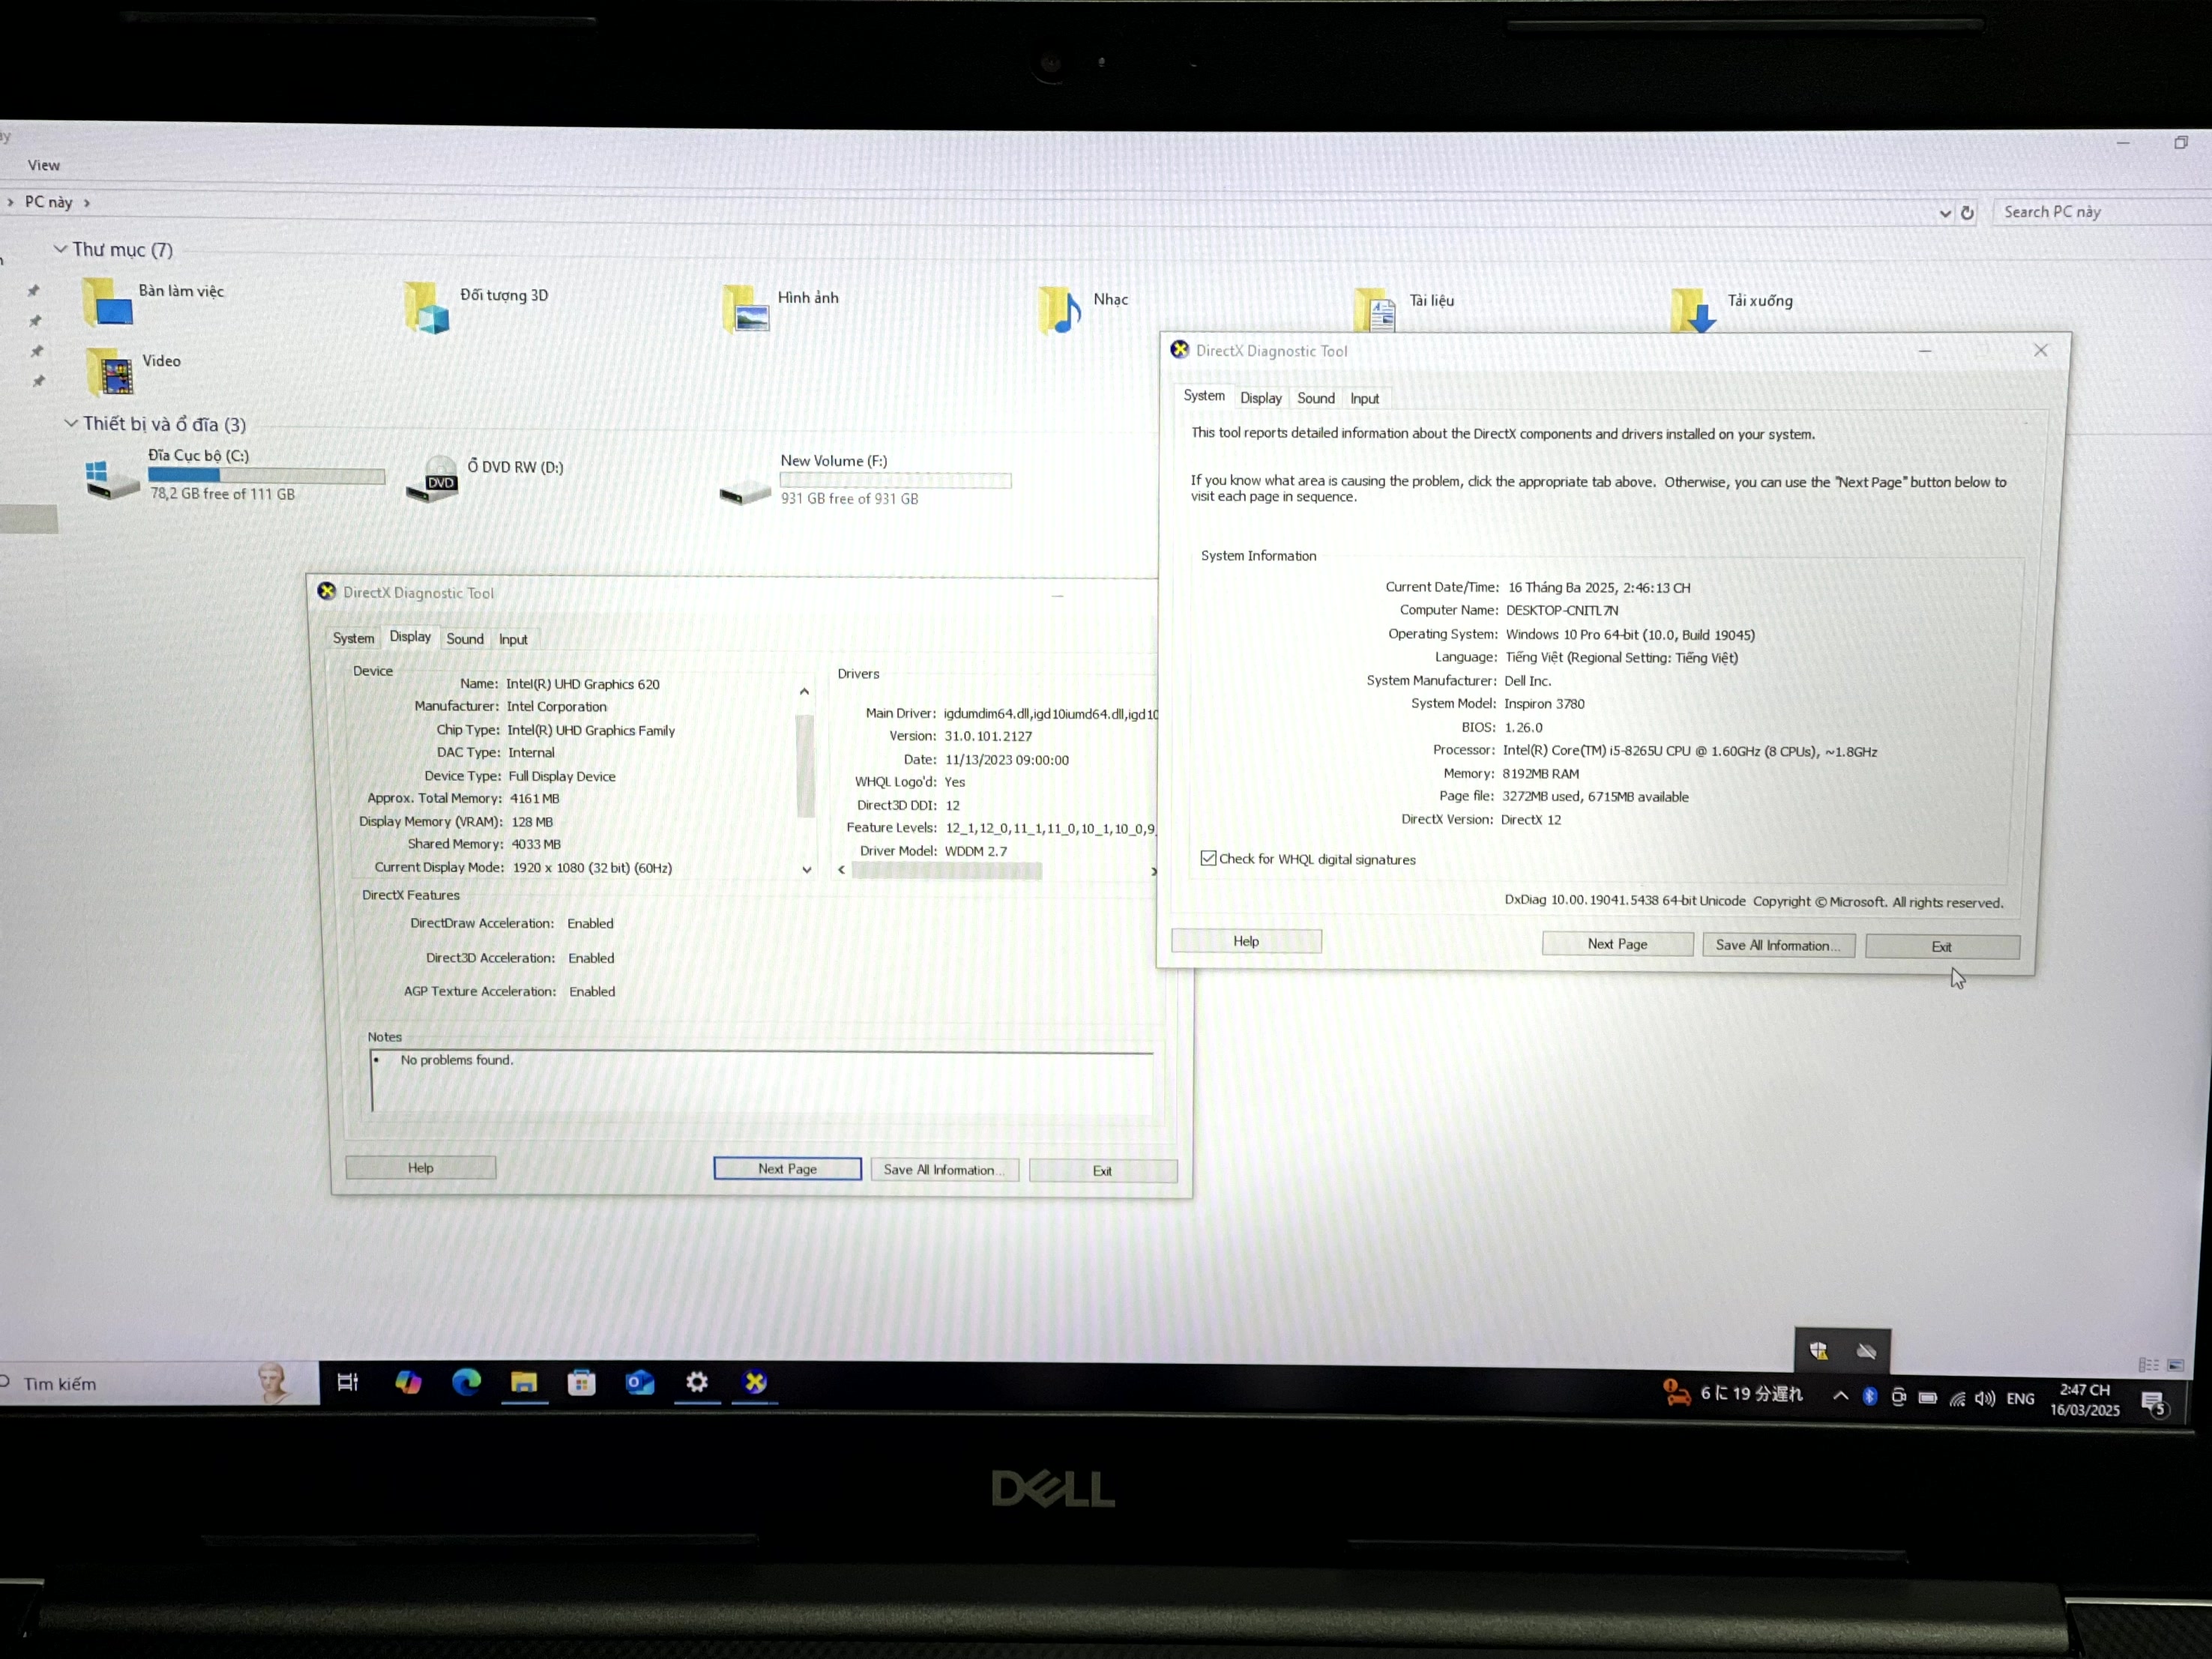This screenshot has width=2212, height=1659.
Task: Click Help in the front DxDiag window
Action: tap(1246, 941)
